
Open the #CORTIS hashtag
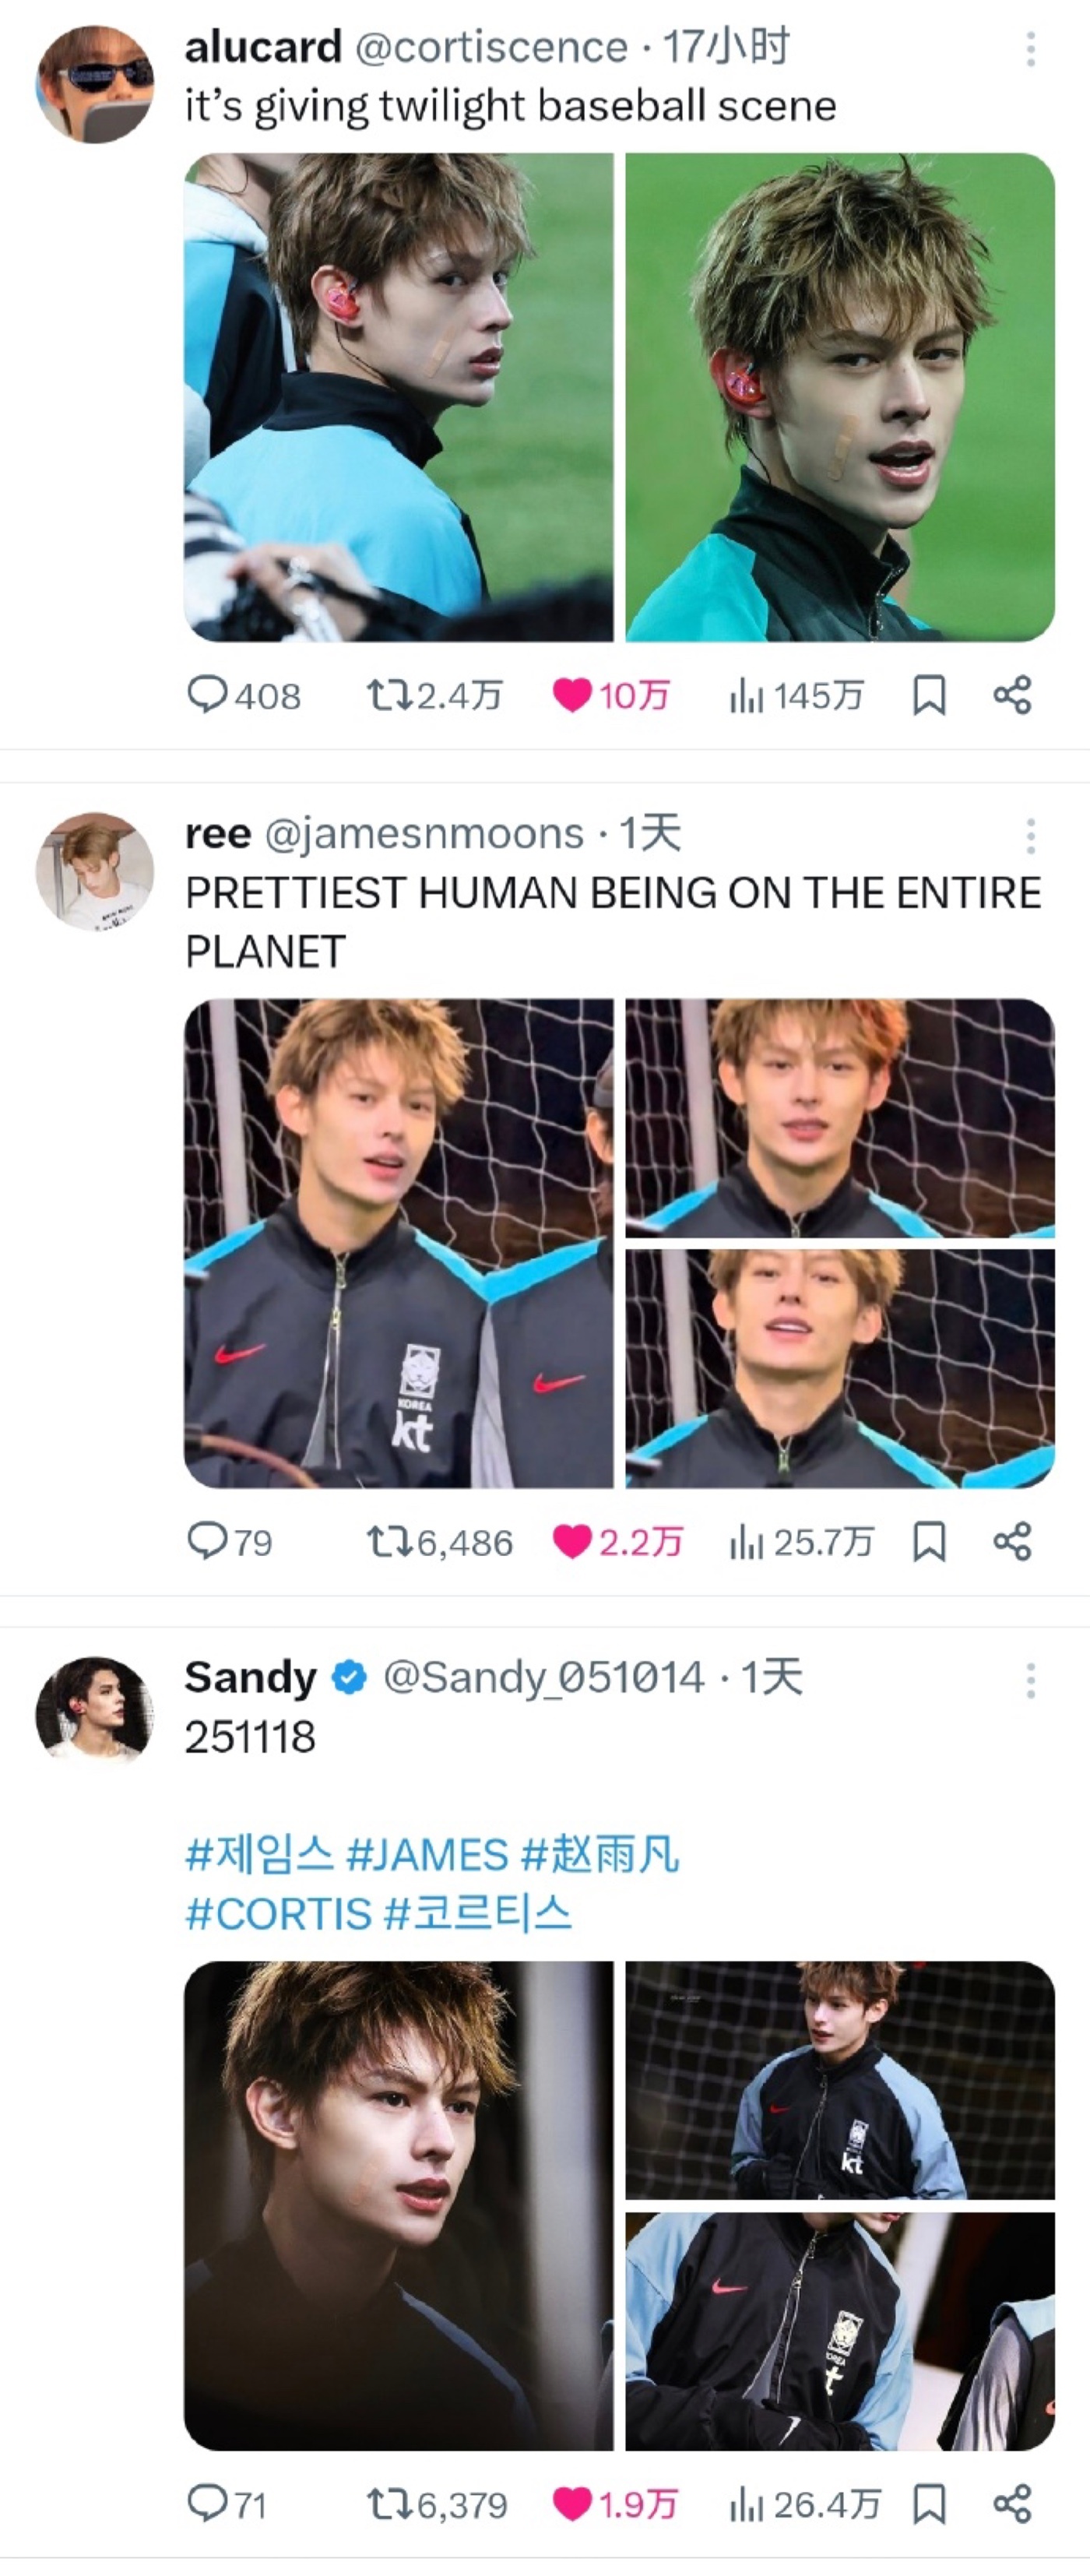pyautogui.click(x=279, y=1914)
